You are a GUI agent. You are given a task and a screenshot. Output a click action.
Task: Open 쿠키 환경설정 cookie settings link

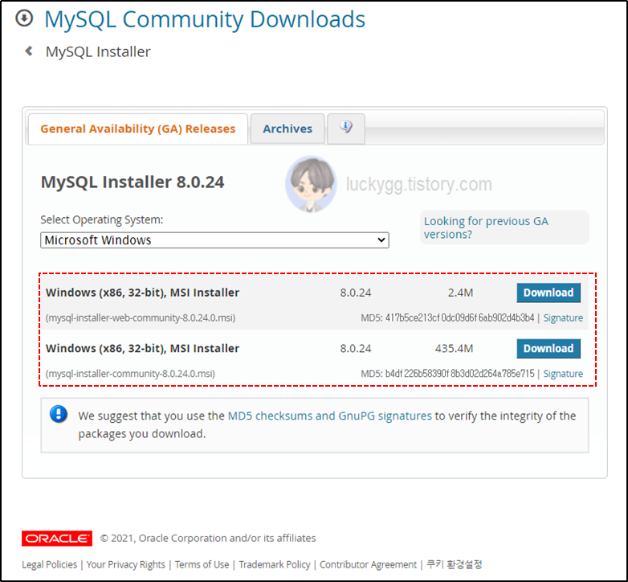point(455,564)
